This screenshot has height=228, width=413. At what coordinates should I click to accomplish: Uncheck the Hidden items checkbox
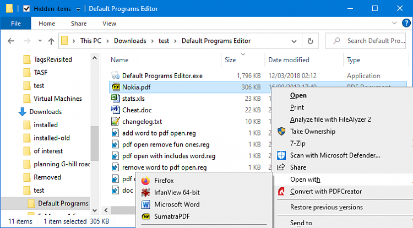click(26, 9)
